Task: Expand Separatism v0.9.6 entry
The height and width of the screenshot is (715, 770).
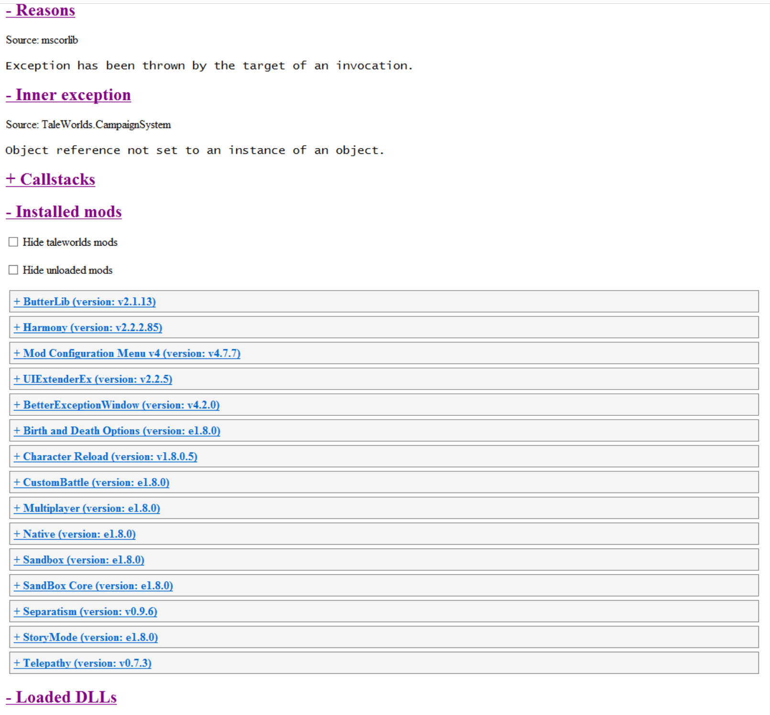Action: [x=86, y=611]
